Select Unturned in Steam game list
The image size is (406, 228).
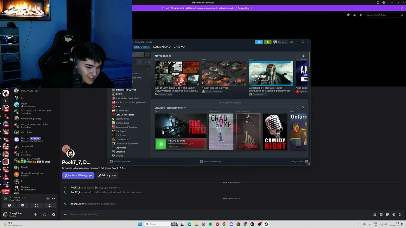click(x=120, y=152)
